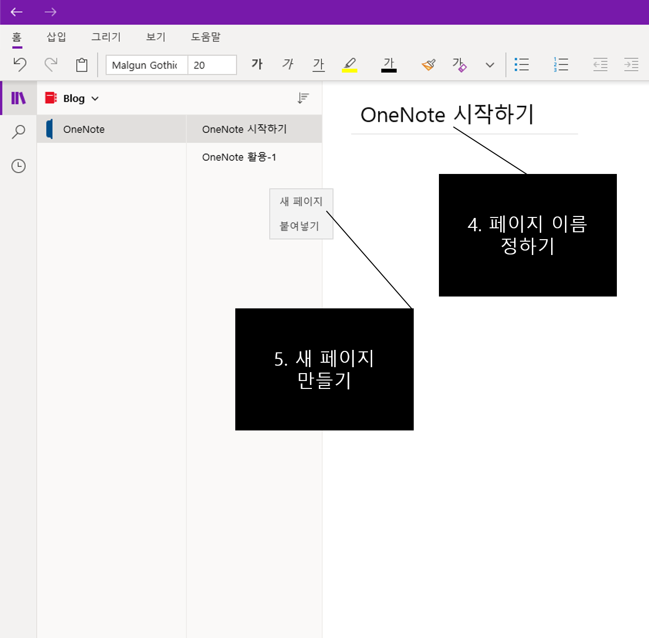Click the red Blog notebook icon
Screen dimensions: 649x638
tap(51, 98)
